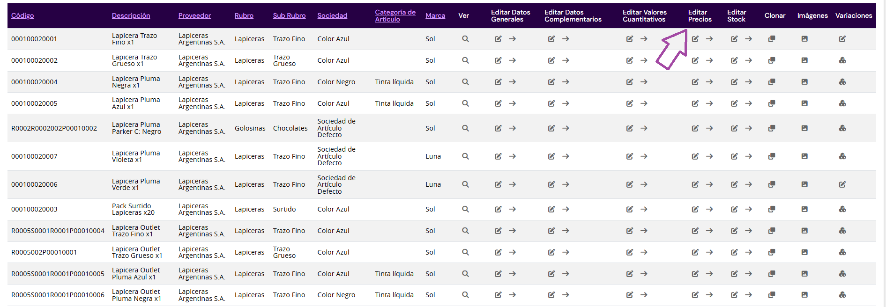
Task: Clone article R0005S0001R0001P00010006
Action: tap(772, 295)
